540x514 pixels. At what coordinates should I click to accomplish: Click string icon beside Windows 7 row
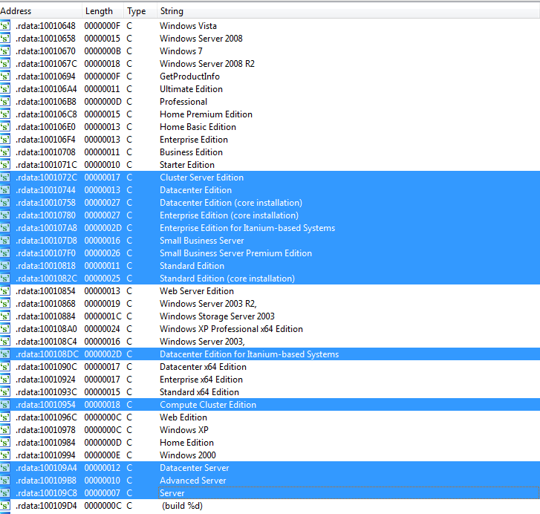click(x=5, y=51)
